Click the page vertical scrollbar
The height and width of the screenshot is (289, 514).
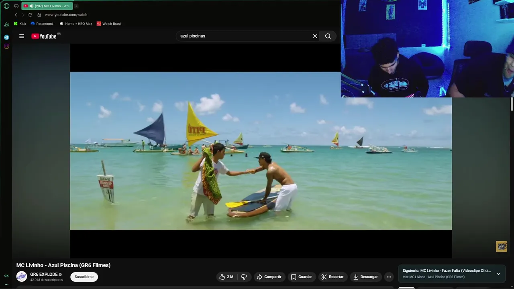click(x=512, y=104)
